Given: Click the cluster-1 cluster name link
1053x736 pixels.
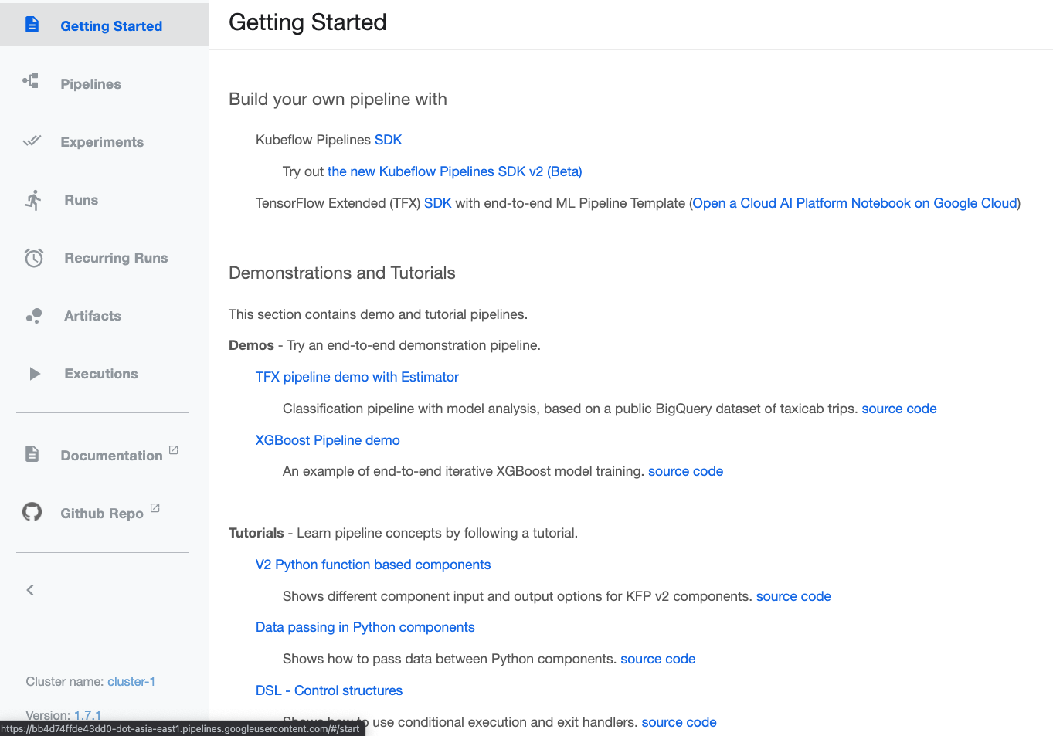Looking at the screenshot, I should pos(131,681).
